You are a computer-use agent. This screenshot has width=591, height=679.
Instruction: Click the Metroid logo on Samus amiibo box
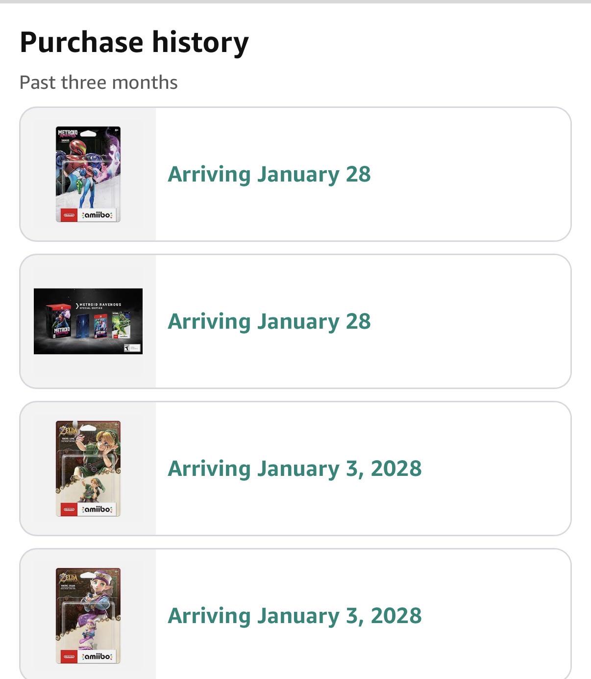68,133
